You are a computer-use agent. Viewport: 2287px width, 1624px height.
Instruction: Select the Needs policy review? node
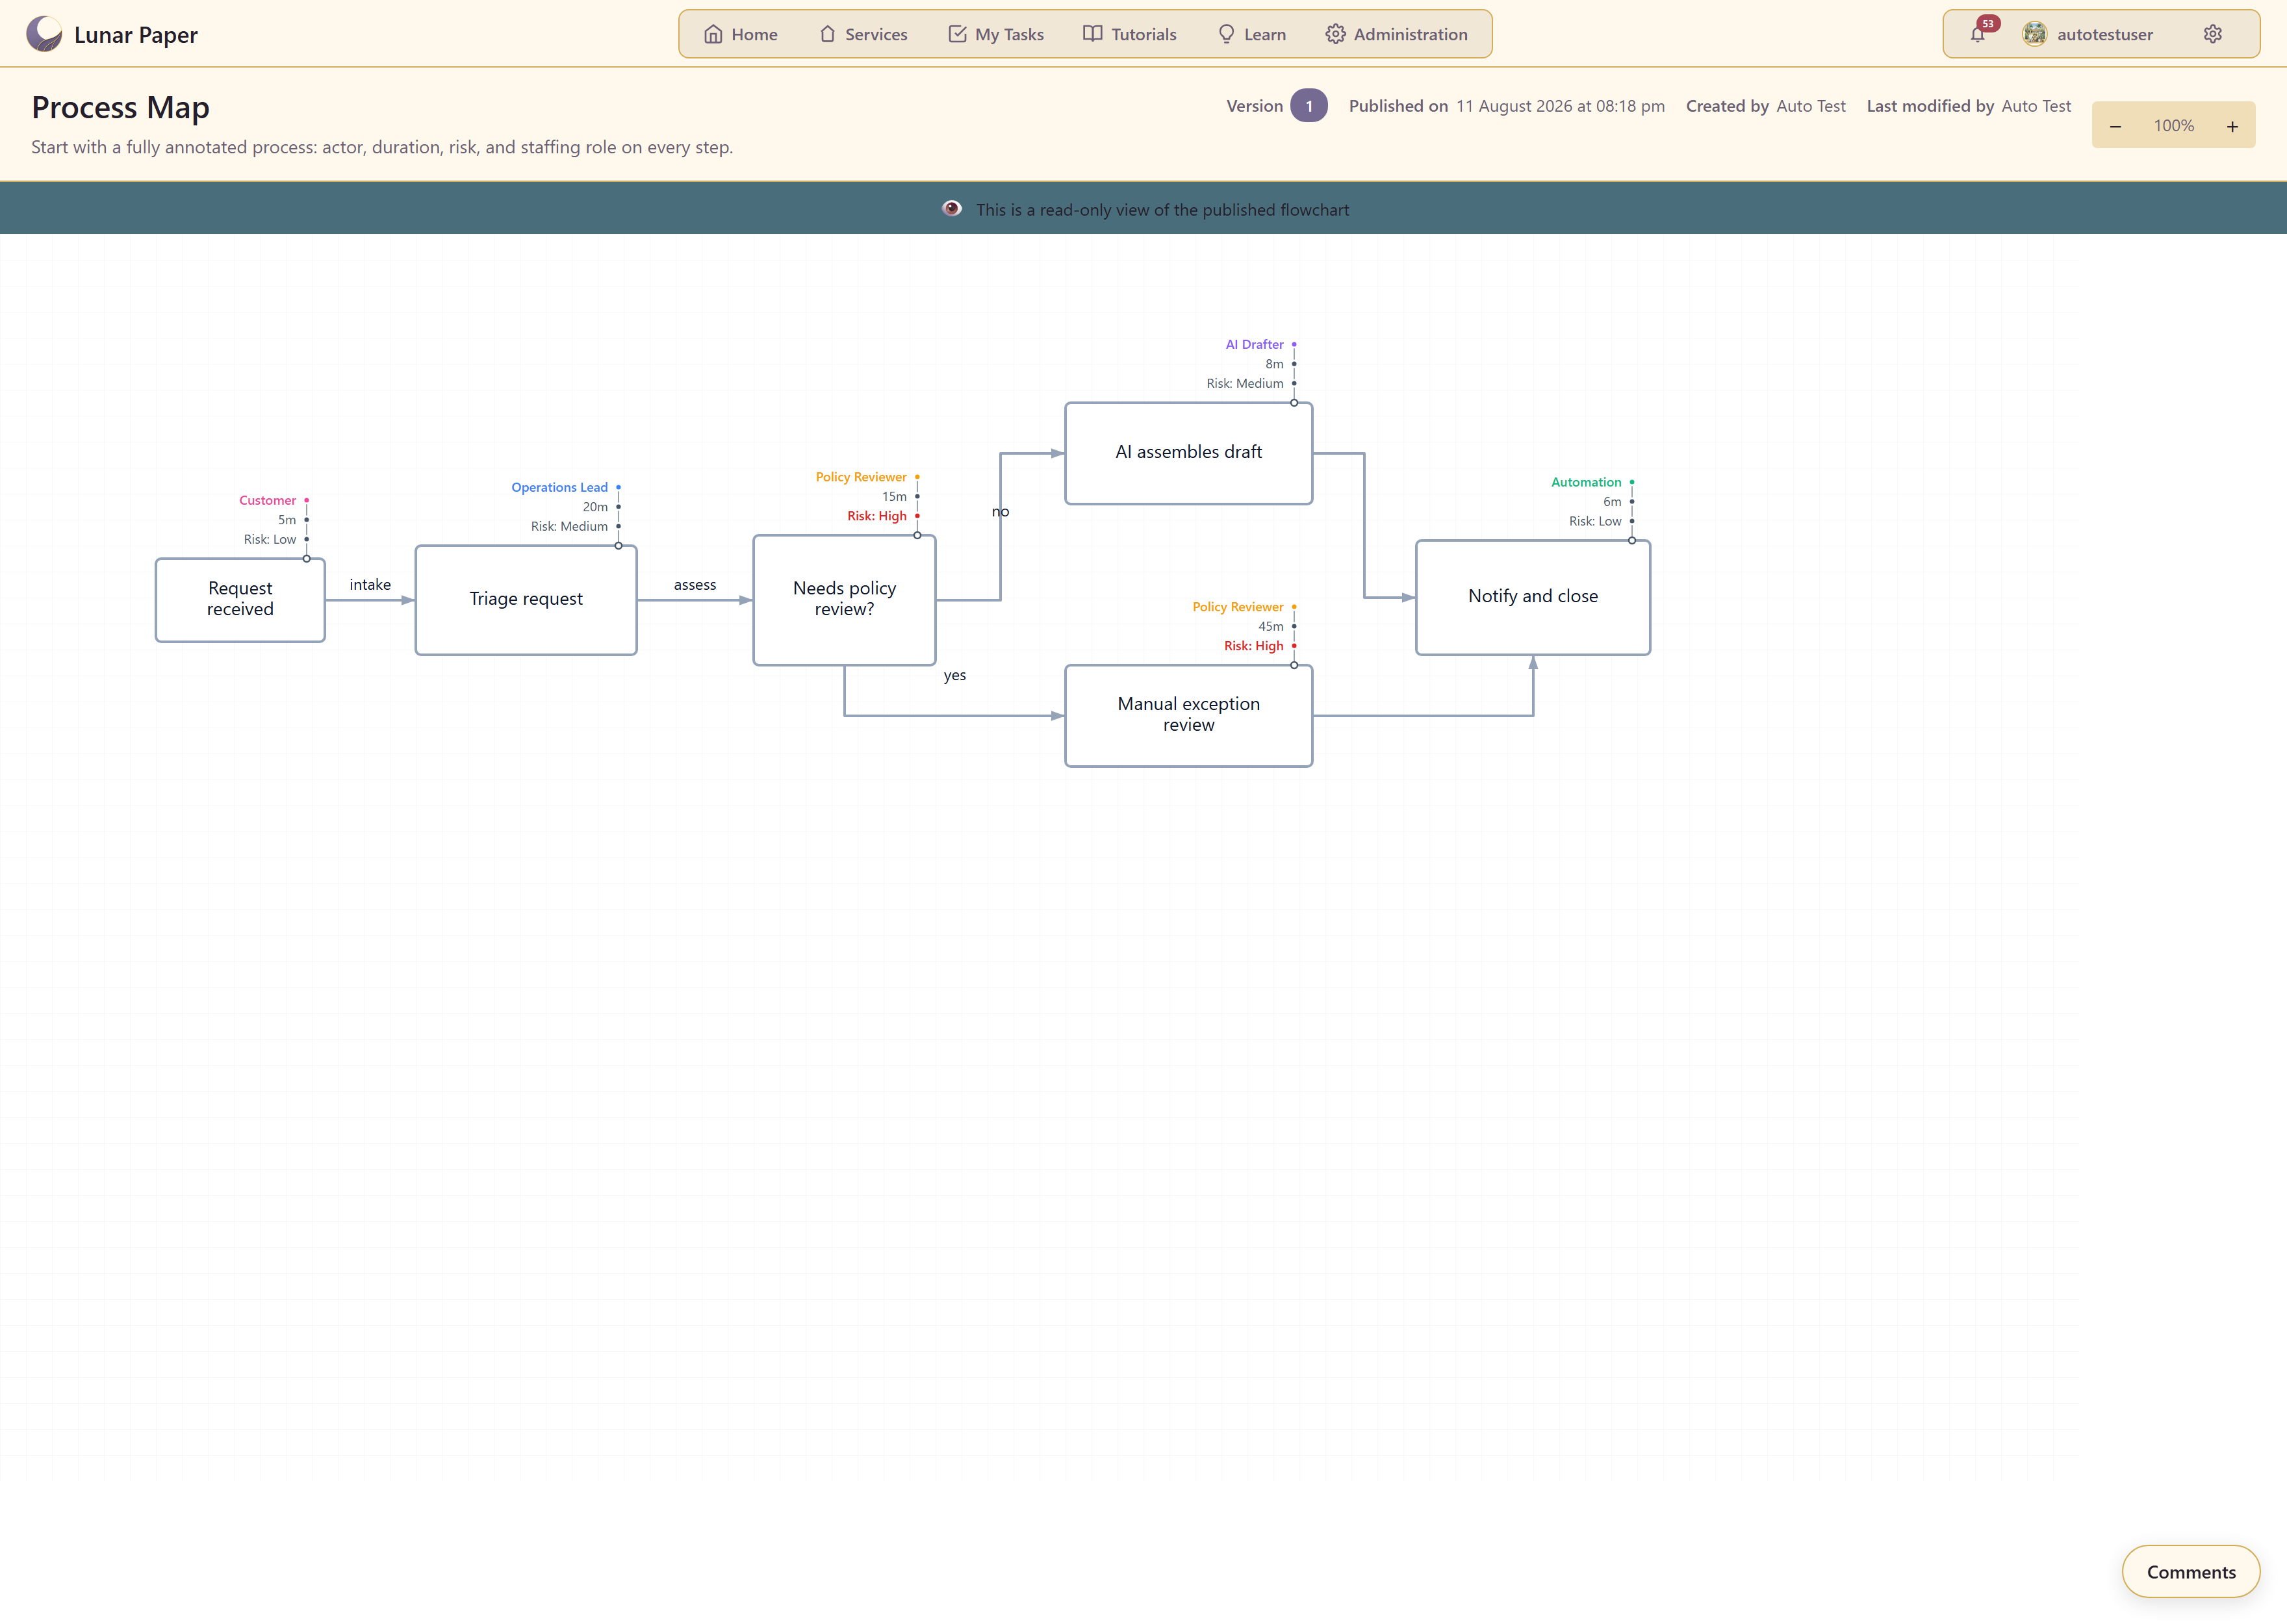[844, 599]
